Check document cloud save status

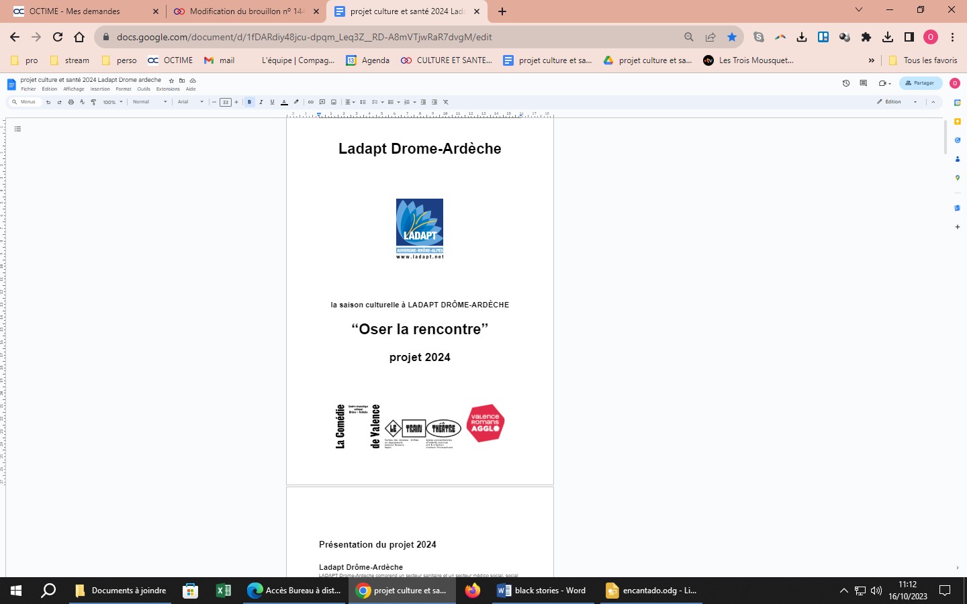[x=193, y=81]
